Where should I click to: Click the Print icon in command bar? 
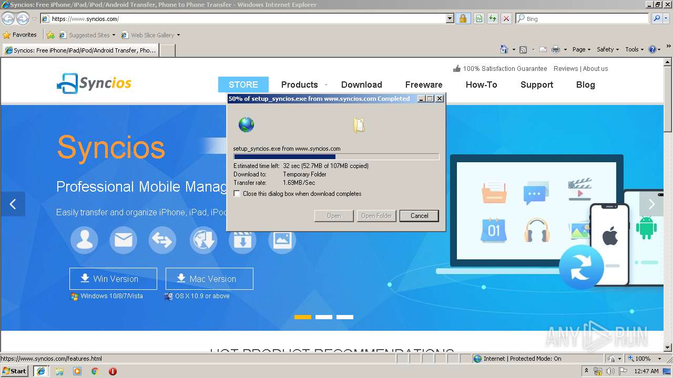[556, 49]
